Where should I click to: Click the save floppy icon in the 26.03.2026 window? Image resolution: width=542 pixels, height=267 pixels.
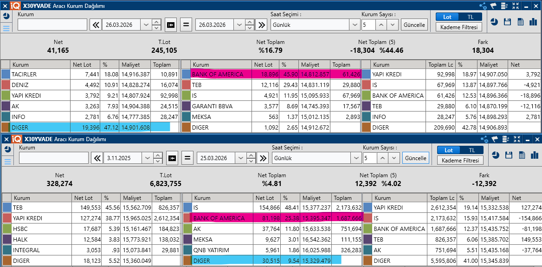pyautogui.click(x=508, y=22)
